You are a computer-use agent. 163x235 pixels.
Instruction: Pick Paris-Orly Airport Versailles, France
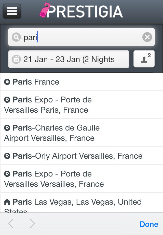[81, 156]
